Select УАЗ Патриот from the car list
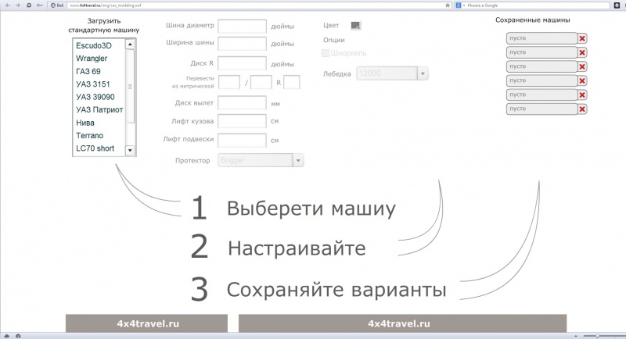The height and width of the screenshot is (339, 626). pyautogui.click(x=99, y=109)
